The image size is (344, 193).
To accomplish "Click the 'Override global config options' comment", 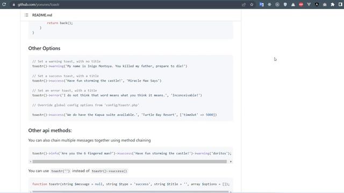I will 85,105.
